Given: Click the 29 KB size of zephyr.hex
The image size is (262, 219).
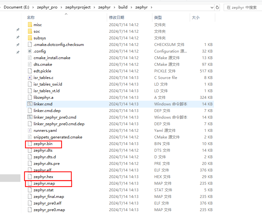Looking at the screenshot, I should pos(207,177).
